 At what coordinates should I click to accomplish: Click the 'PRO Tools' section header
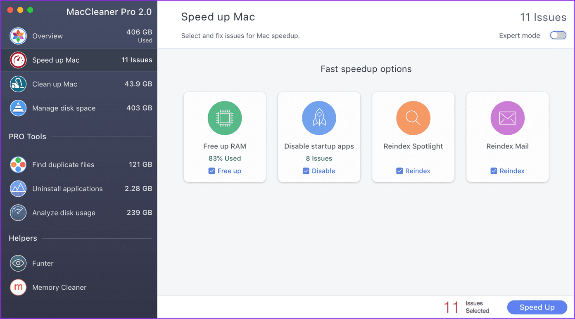point(27,137)
